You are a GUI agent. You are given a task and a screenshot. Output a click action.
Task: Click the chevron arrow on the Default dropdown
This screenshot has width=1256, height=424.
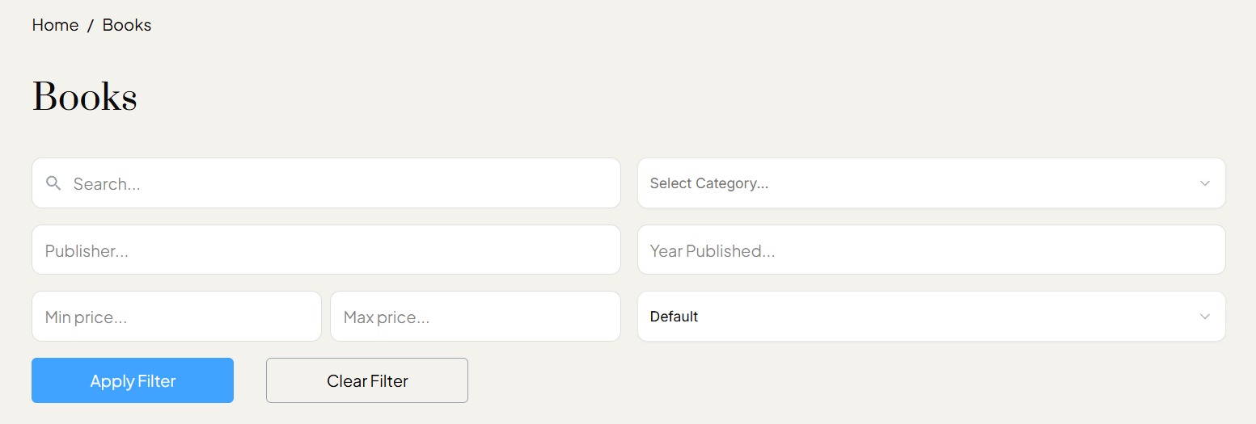tap(1204, 317)
